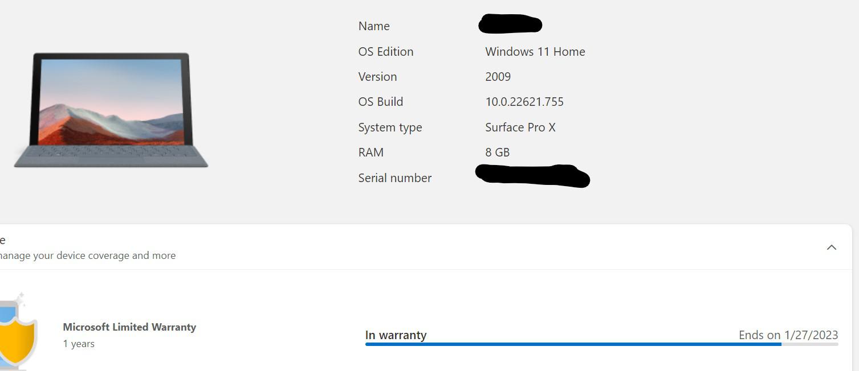Screen dimensions: 859x371
Task: Click the Name field label
Action: pyautogui.click(x=374, y=26)
